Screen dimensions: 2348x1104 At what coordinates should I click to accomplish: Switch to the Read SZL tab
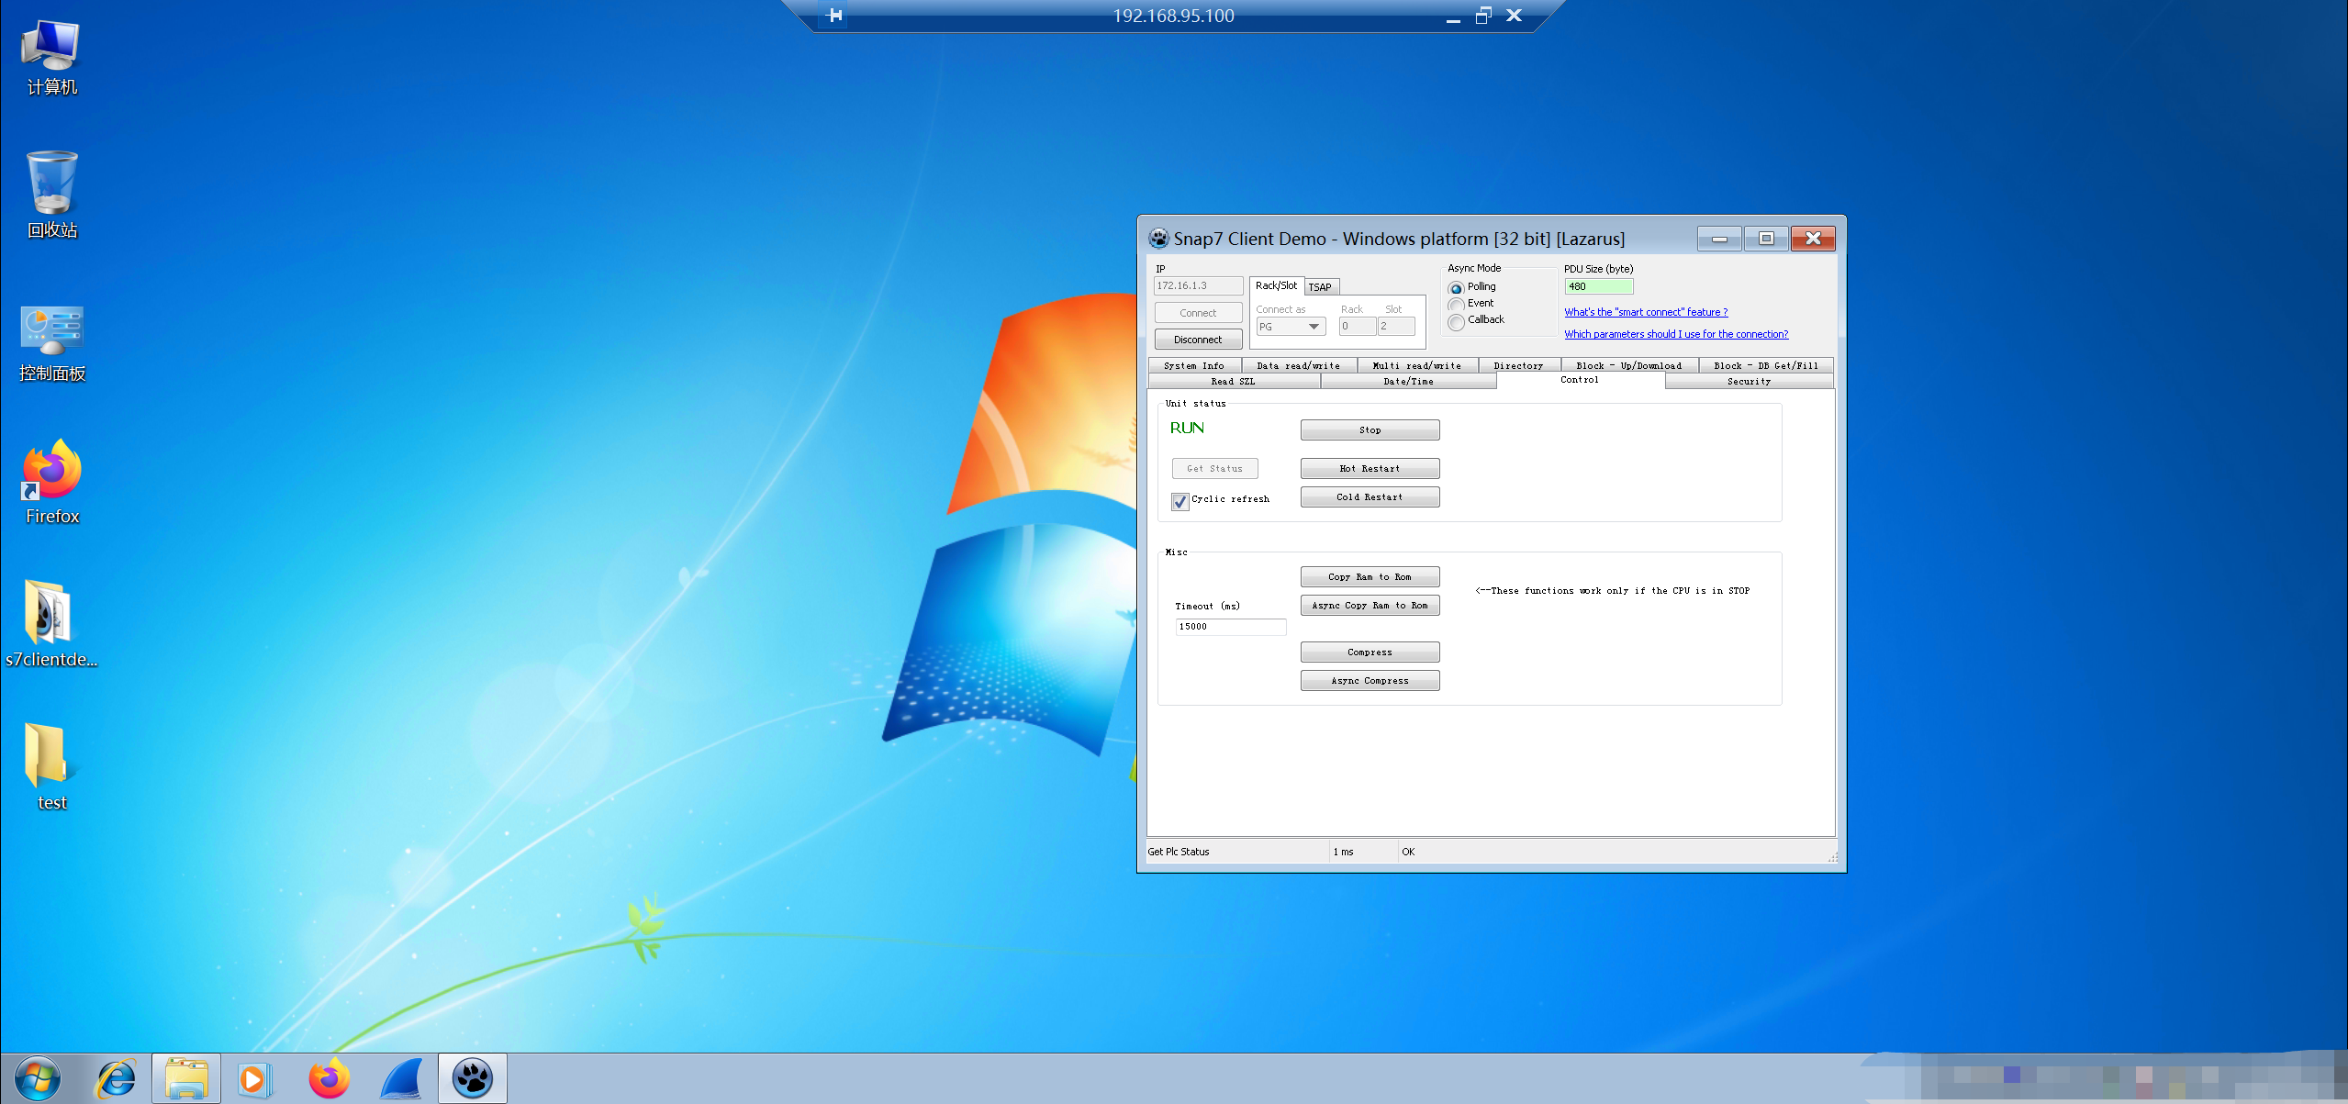[x=1233, y=381]
